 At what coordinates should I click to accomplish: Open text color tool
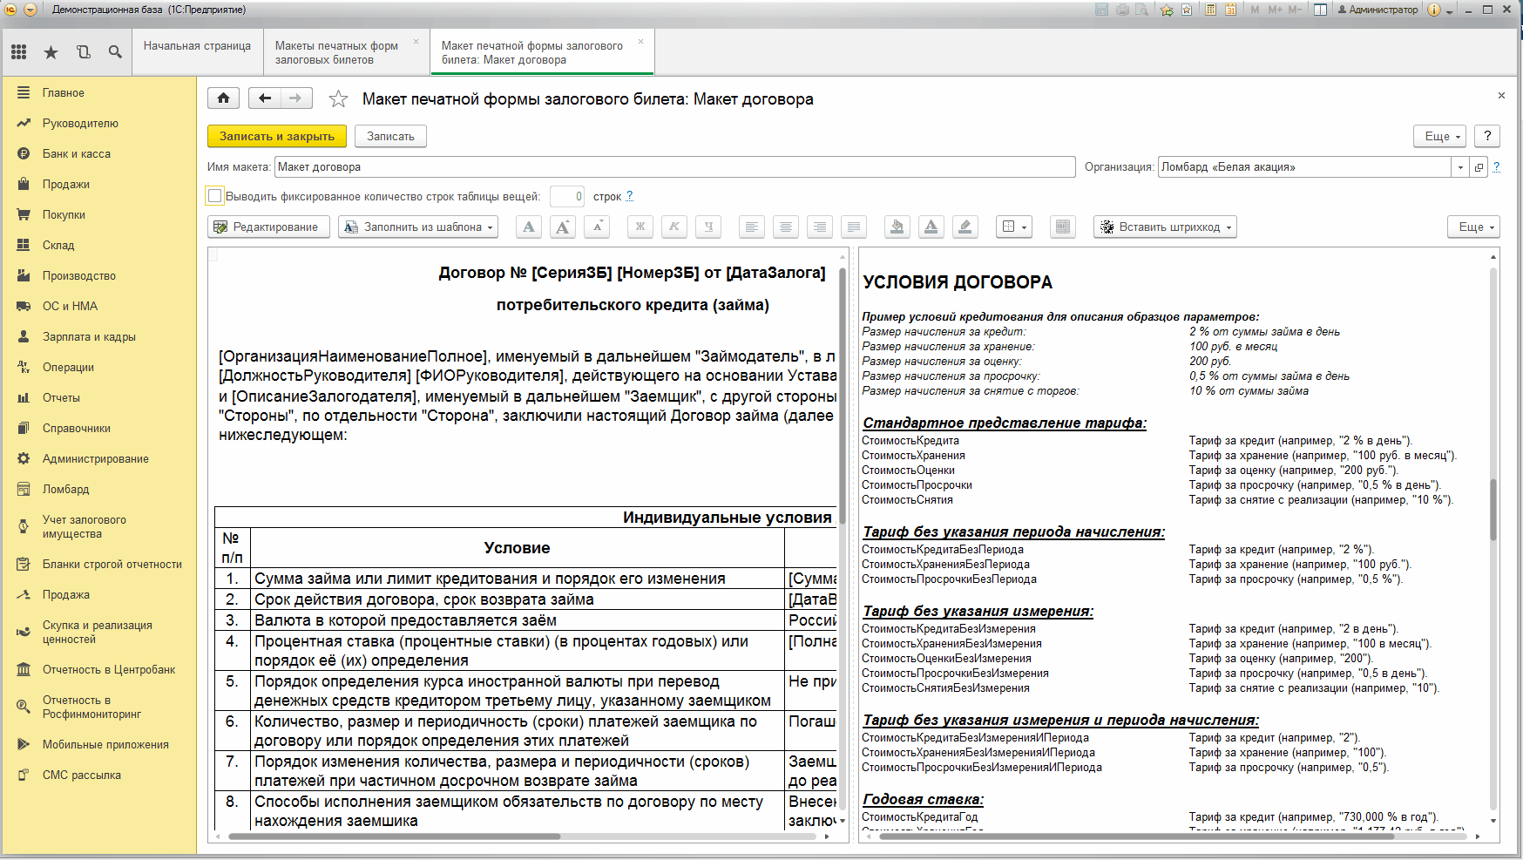pos(931,227)
